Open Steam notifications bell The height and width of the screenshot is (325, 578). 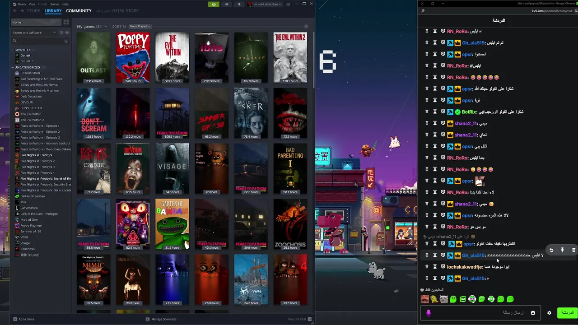[x=239, y=4]
